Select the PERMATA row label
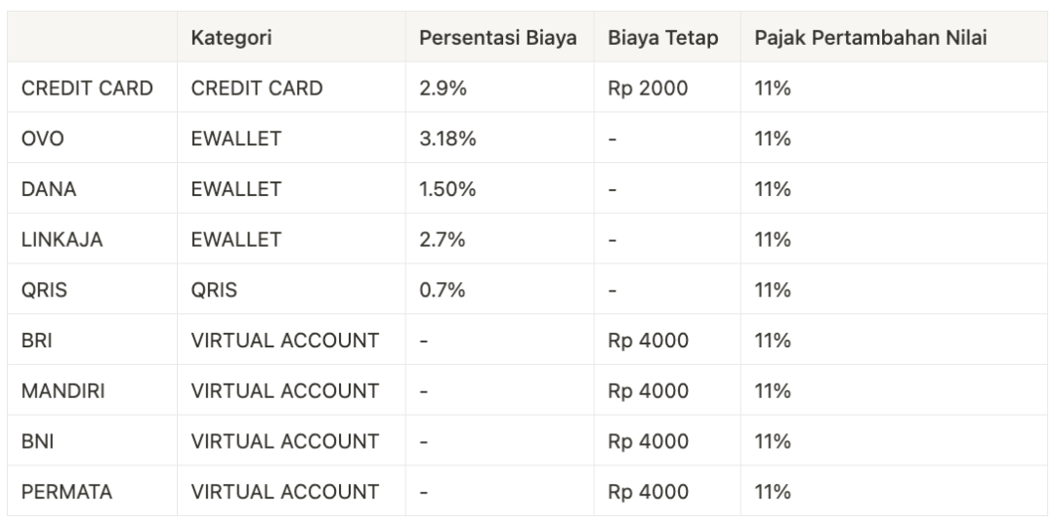Screen dimensions: 1055x524 (66, 492)
